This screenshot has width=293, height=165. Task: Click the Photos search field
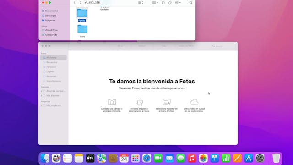[x=223, y=46]
